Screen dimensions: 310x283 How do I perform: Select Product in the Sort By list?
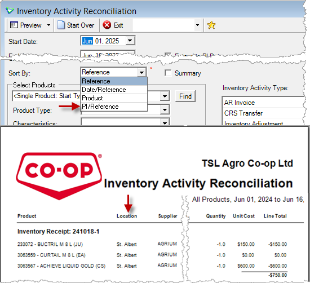[x=114, y=98]
